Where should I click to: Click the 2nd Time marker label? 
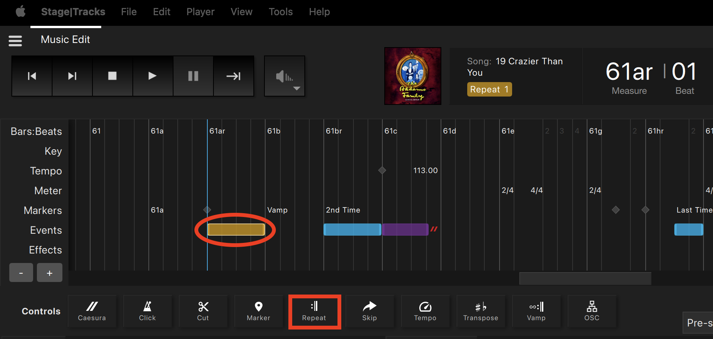[x=343, y=210]
